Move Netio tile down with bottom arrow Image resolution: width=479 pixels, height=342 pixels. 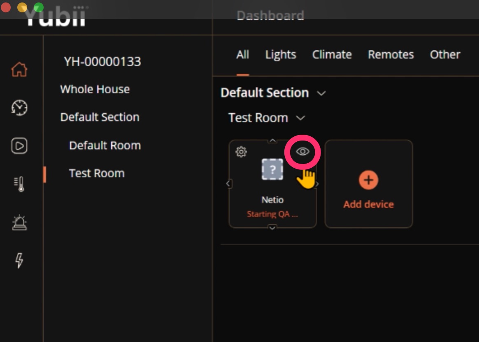click(x=272, y=227)
